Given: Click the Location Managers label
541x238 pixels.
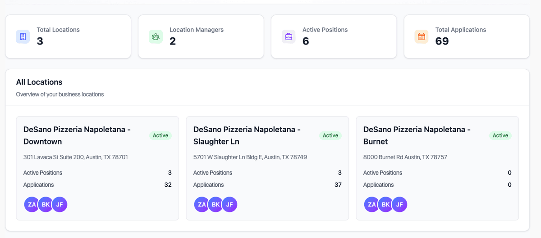Looking at the screenshot, I should tap(197, 30).
